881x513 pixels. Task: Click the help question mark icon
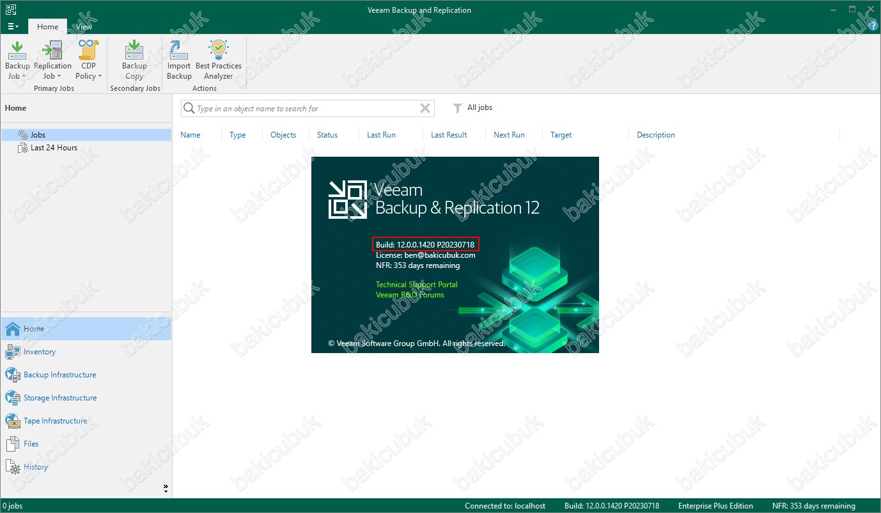point(873,26)
